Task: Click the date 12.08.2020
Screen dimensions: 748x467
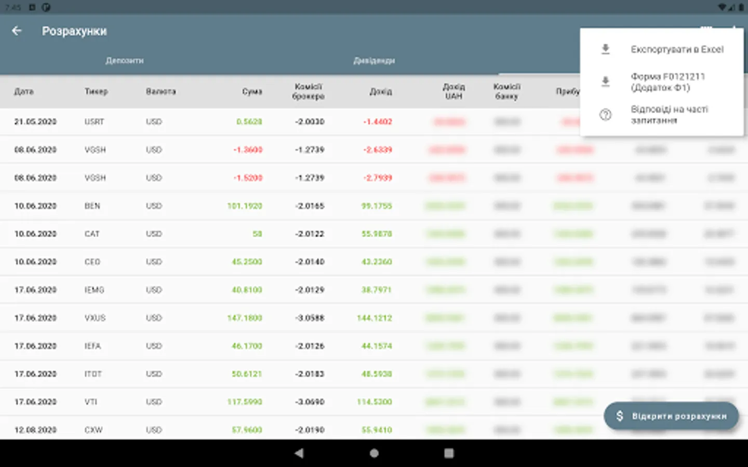Action: [x=35, y=430]
